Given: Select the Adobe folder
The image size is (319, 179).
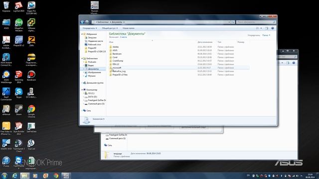Looking at the screenshot, I should [179, 47].
